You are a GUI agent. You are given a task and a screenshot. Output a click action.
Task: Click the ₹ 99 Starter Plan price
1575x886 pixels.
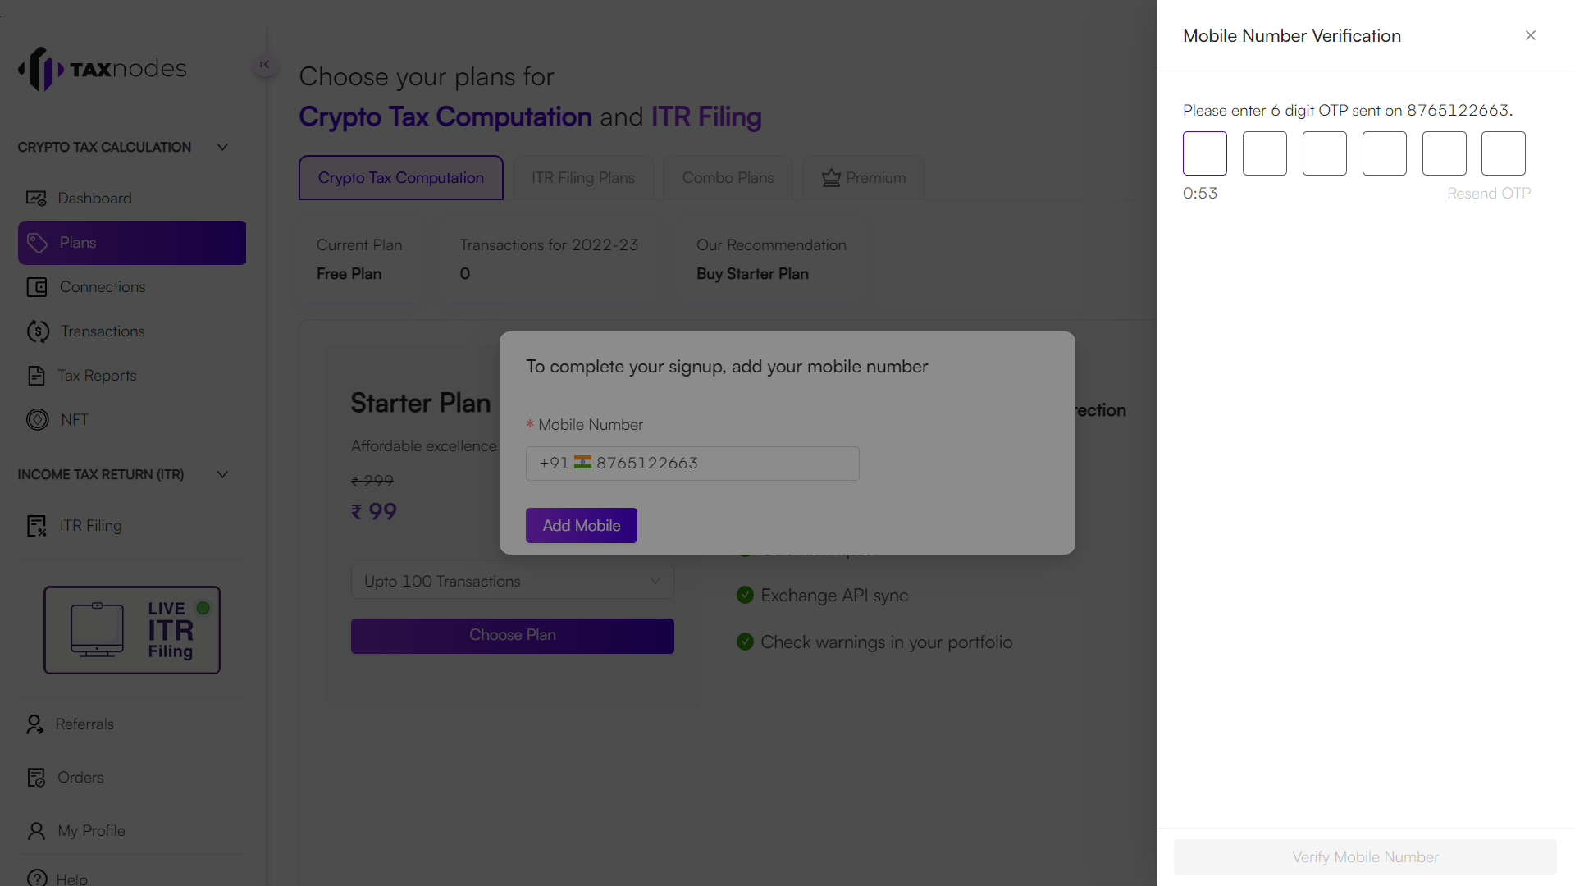(374, 512)
